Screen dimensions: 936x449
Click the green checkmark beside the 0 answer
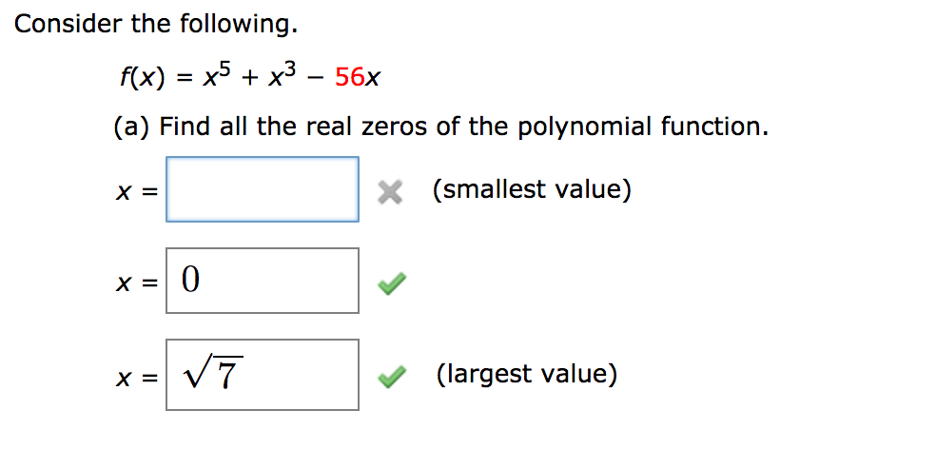tap(392, 283)
